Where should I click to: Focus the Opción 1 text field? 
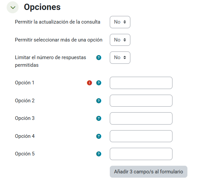141,83
